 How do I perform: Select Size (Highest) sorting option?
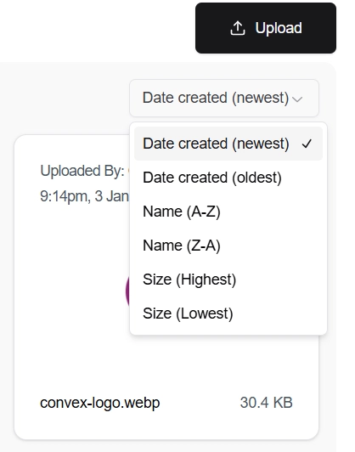228,280
